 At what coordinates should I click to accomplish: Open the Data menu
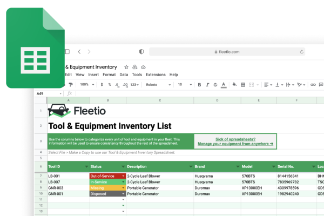click(124, 75)
